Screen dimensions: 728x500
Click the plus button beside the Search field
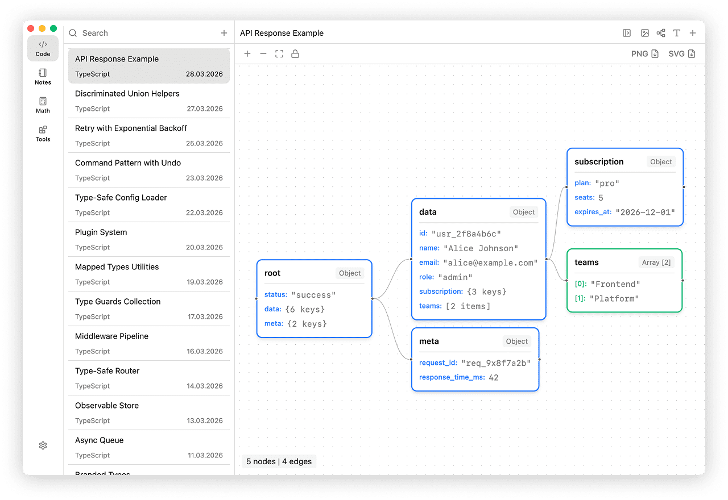click(x=224, y=33)
